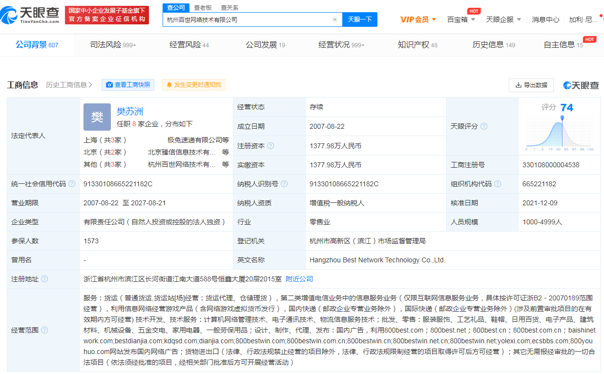Screen dimensions: 604x374
Task: Switch to the 司法风险 tab
Action: (x=113, y=45)
